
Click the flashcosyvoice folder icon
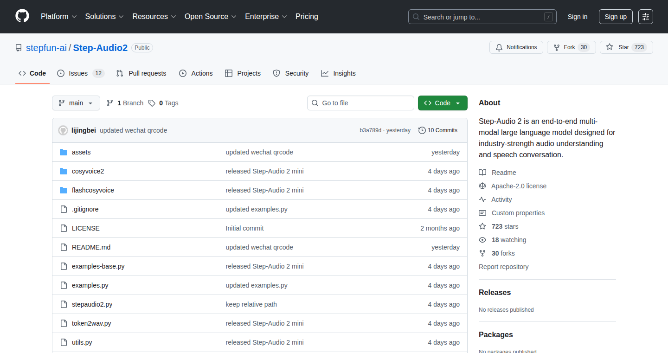click(x=64, y=190)
